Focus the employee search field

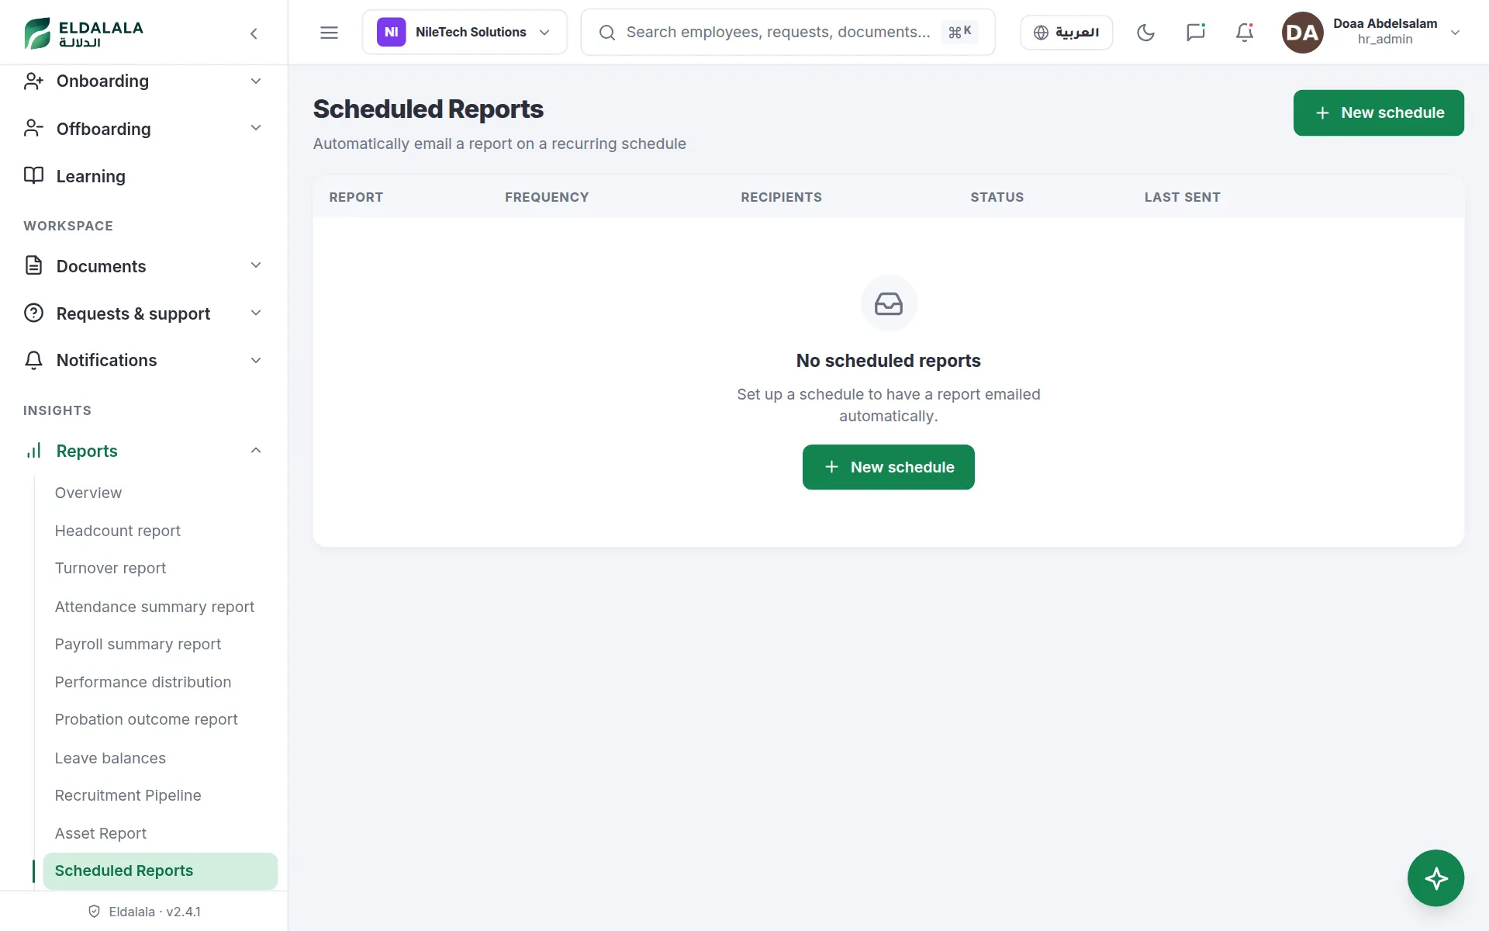pyautogui.click(x=788, y=33)
